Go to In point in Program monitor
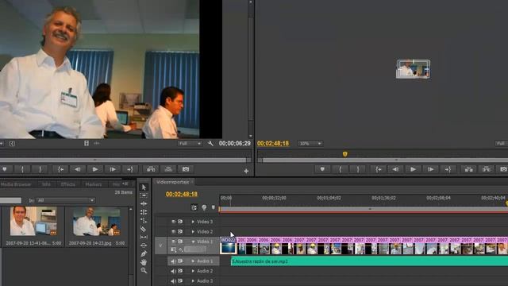 pyautogui.click(x=378, y=169)
